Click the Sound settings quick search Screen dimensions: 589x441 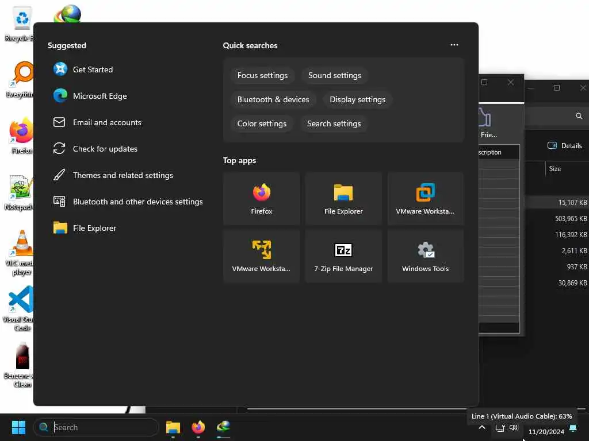[335, 75]
